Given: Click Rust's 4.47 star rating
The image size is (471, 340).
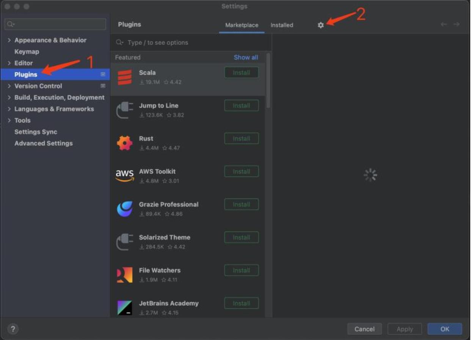Looking at the screenshot, I should pos(171,148).
